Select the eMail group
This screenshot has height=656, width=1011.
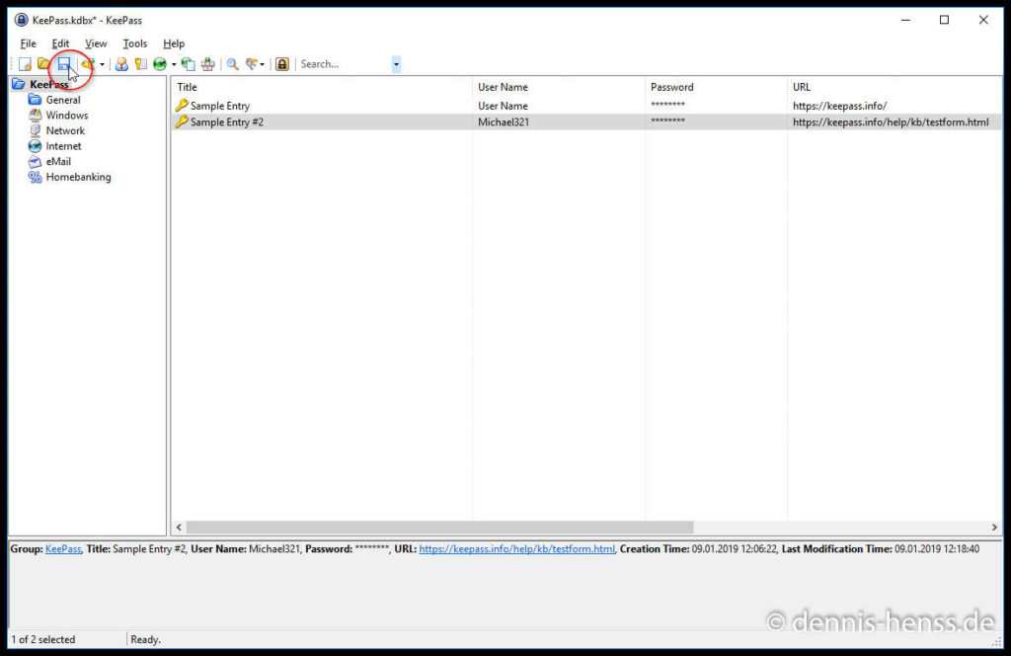[x=58, y=162]
